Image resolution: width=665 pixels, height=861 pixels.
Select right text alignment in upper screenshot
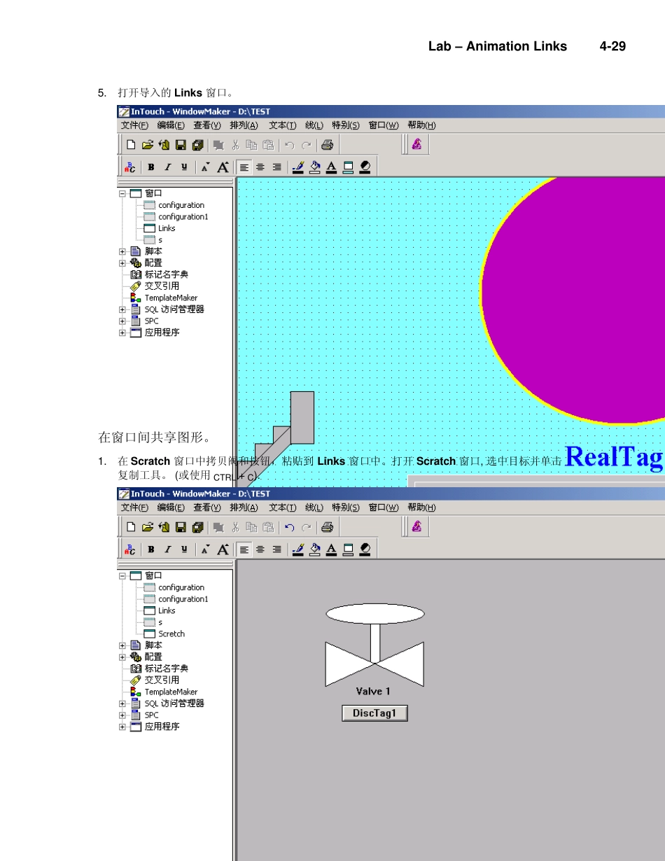(x=276, y=167)
